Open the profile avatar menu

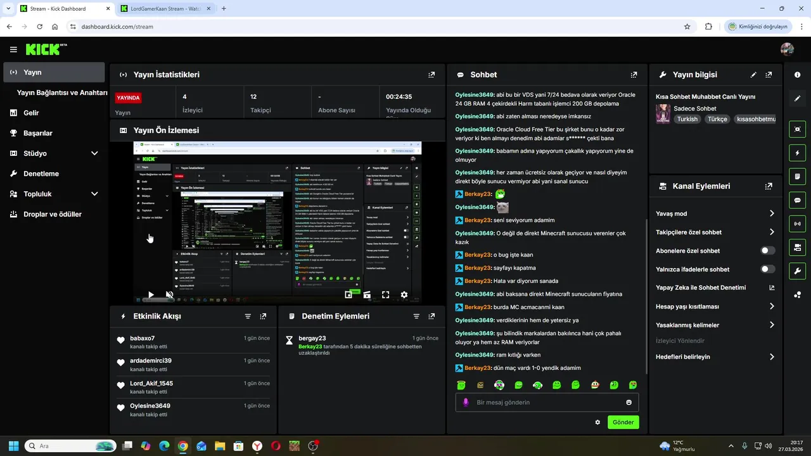coord(788,49)
